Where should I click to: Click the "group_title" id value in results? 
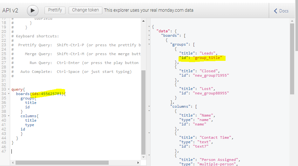coord(207,58)
